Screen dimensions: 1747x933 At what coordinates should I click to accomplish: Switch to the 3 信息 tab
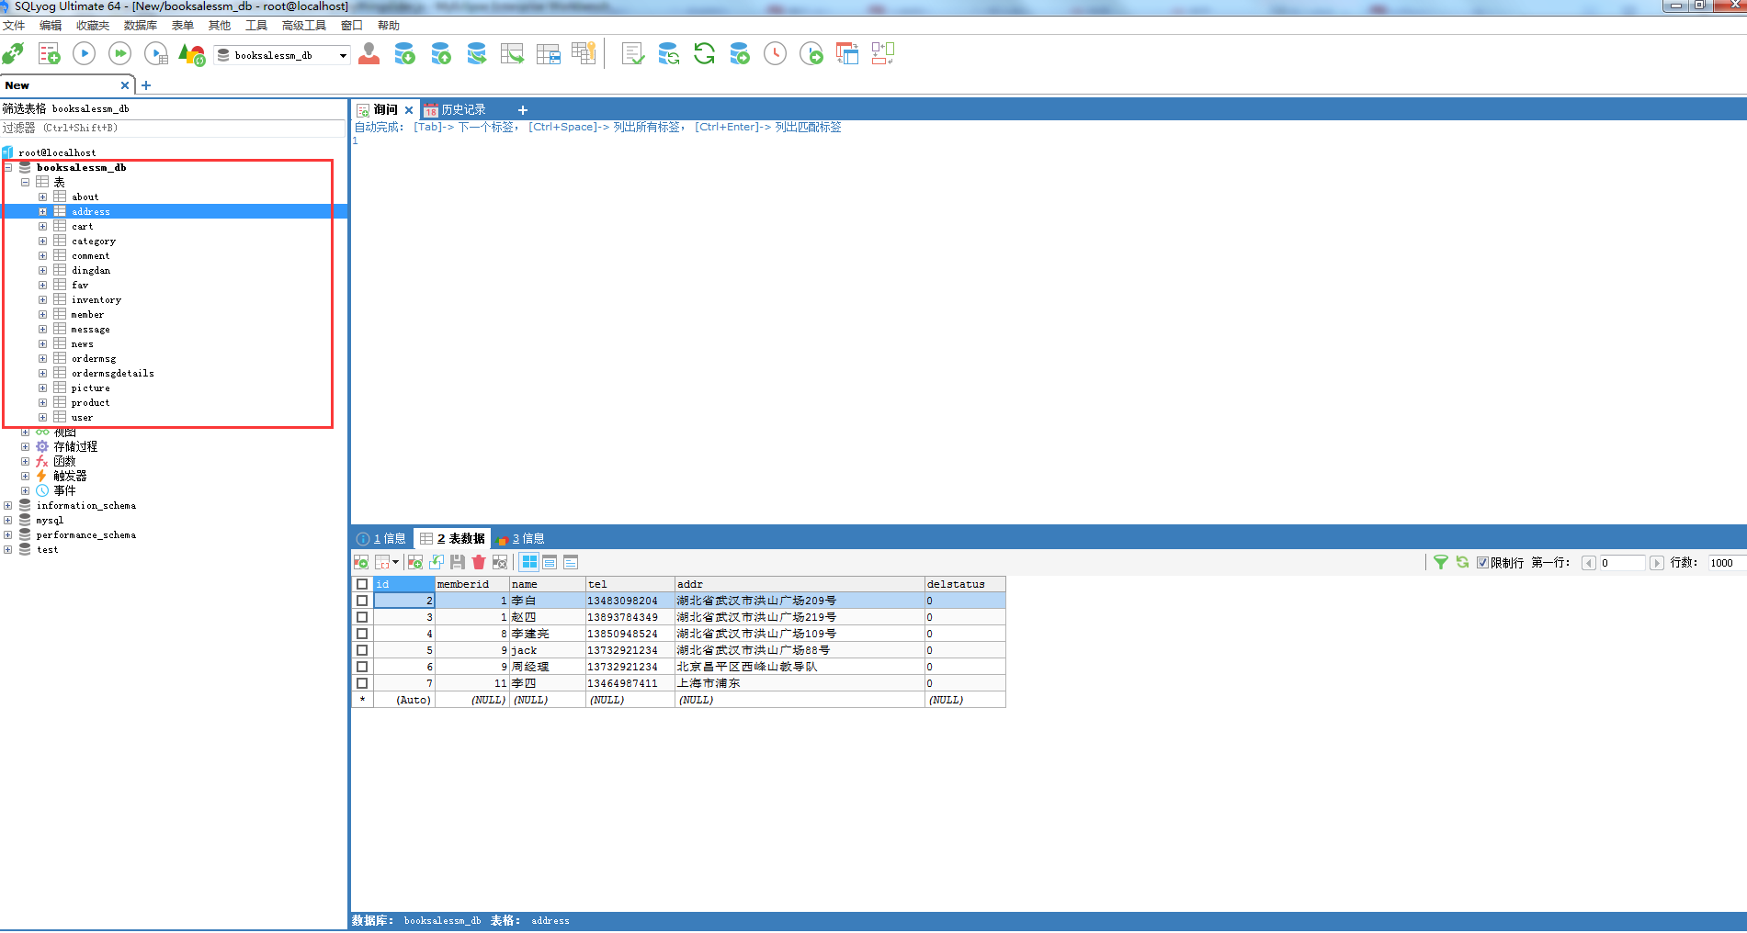point(521,539)
